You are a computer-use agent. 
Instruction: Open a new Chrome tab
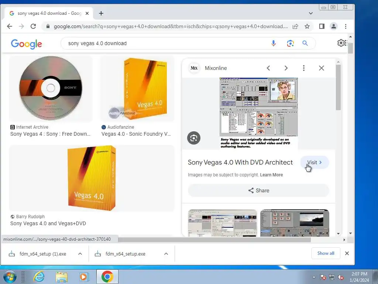pyautogui.click(x=101, y=13)
